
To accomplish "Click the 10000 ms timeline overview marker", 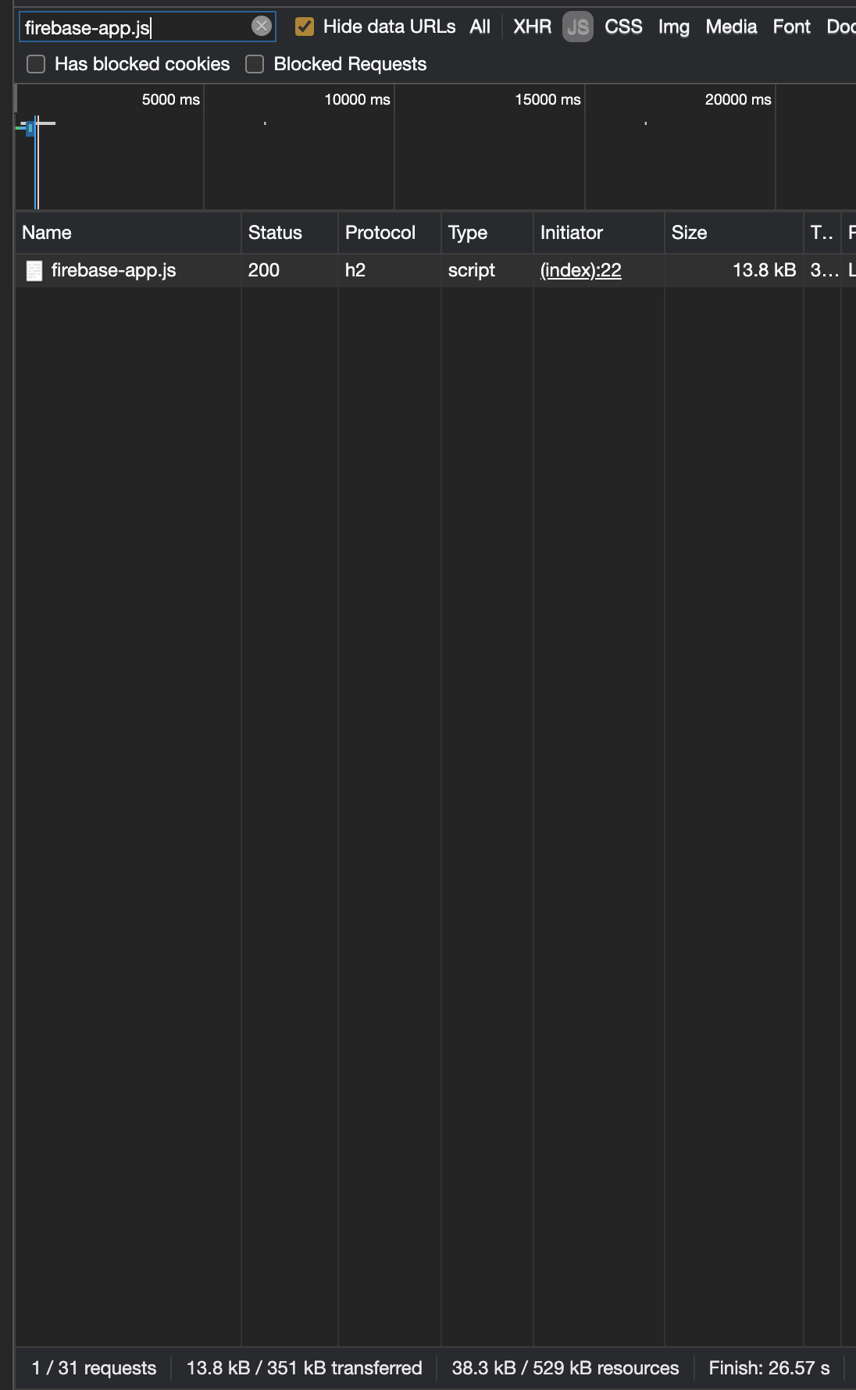I will (357, 99).
